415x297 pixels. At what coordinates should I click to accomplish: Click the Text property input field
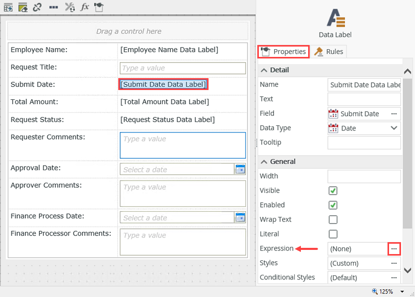pos(364,99)
